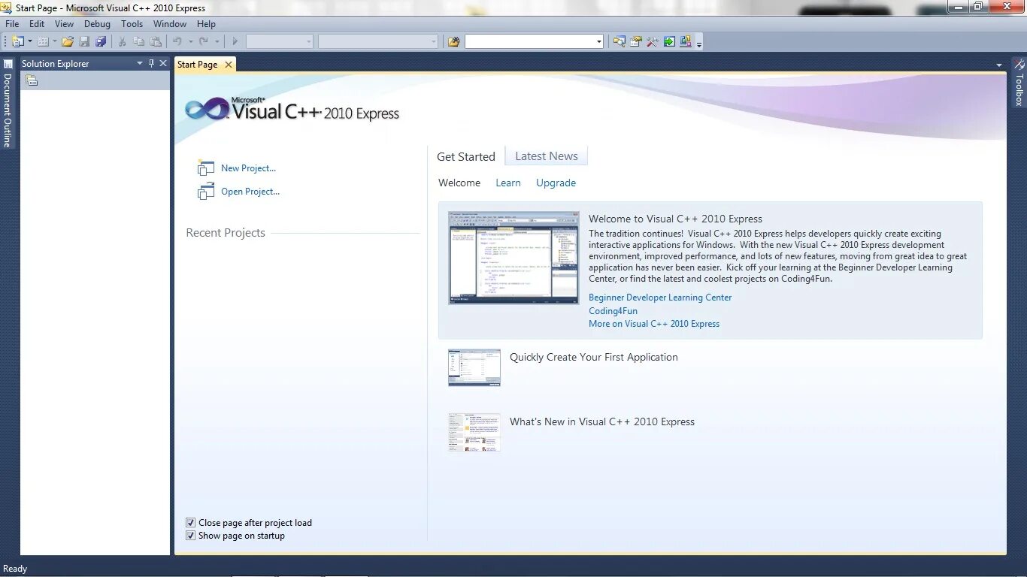
Task: Click What's New in Visual C++ 2010 Express
Action: pyautogui.click(x=602, y=421)
